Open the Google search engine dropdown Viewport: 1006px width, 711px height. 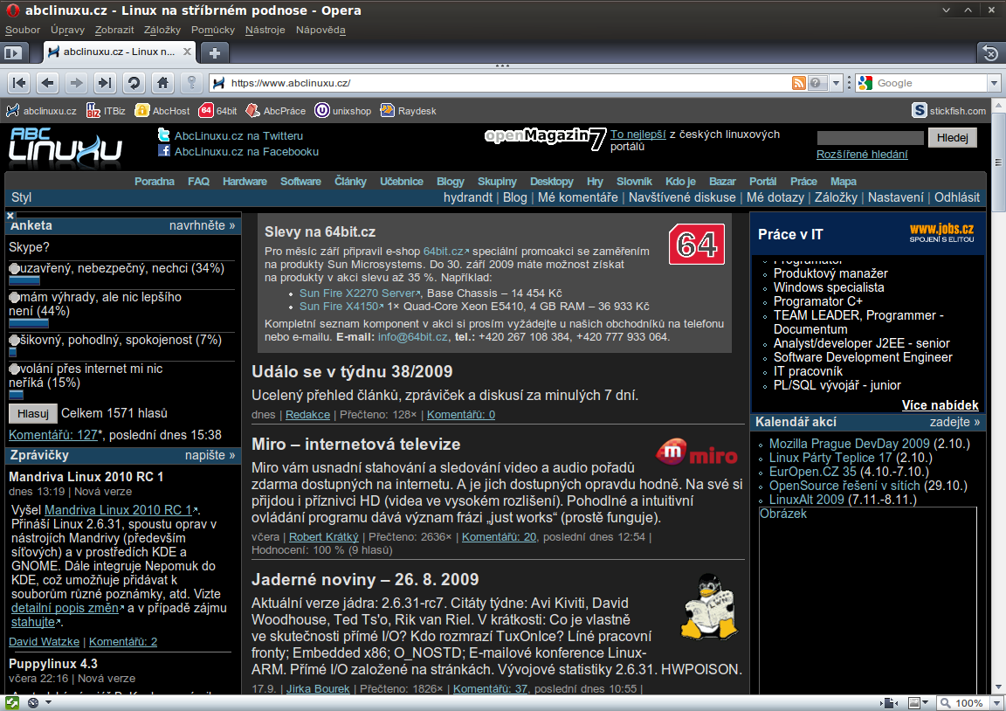tap(994, 83)
